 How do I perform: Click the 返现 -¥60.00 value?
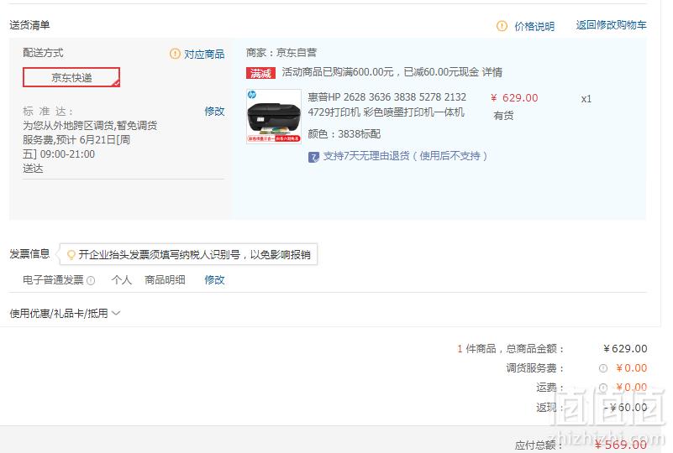(x=625, y=407)
